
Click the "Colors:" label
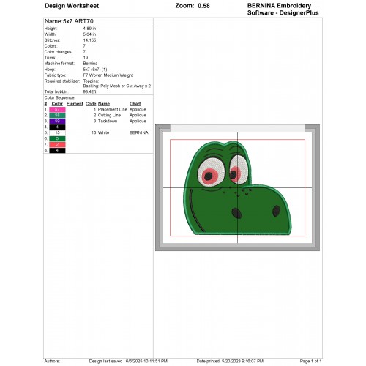coord(51,46)
